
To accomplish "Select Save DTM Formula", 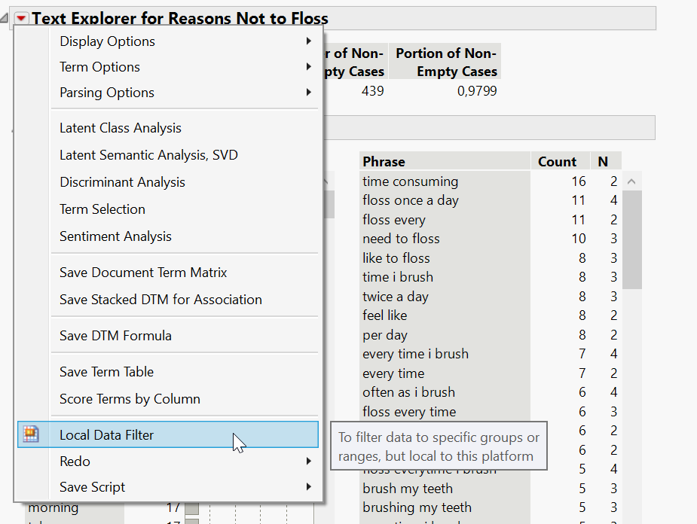I will point(115,336).
